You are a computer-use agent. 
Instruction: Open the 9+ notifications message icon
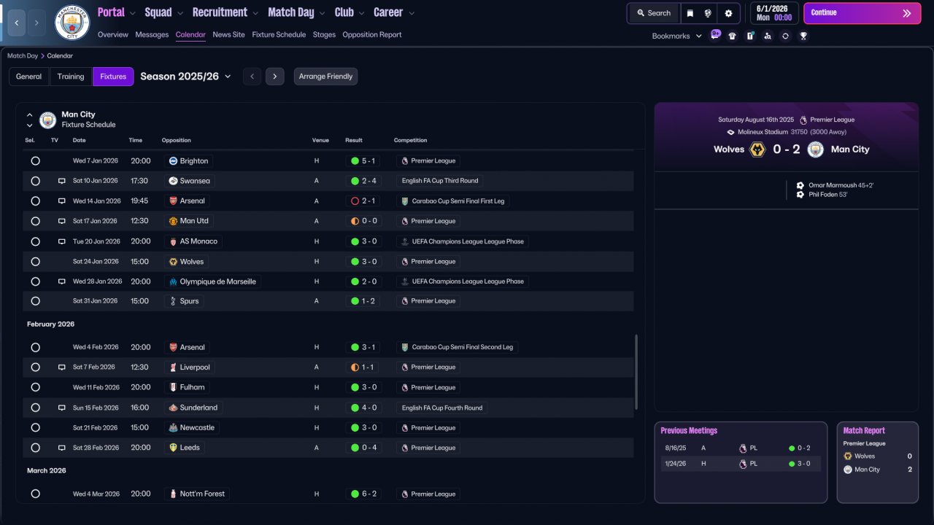(715, 35)
